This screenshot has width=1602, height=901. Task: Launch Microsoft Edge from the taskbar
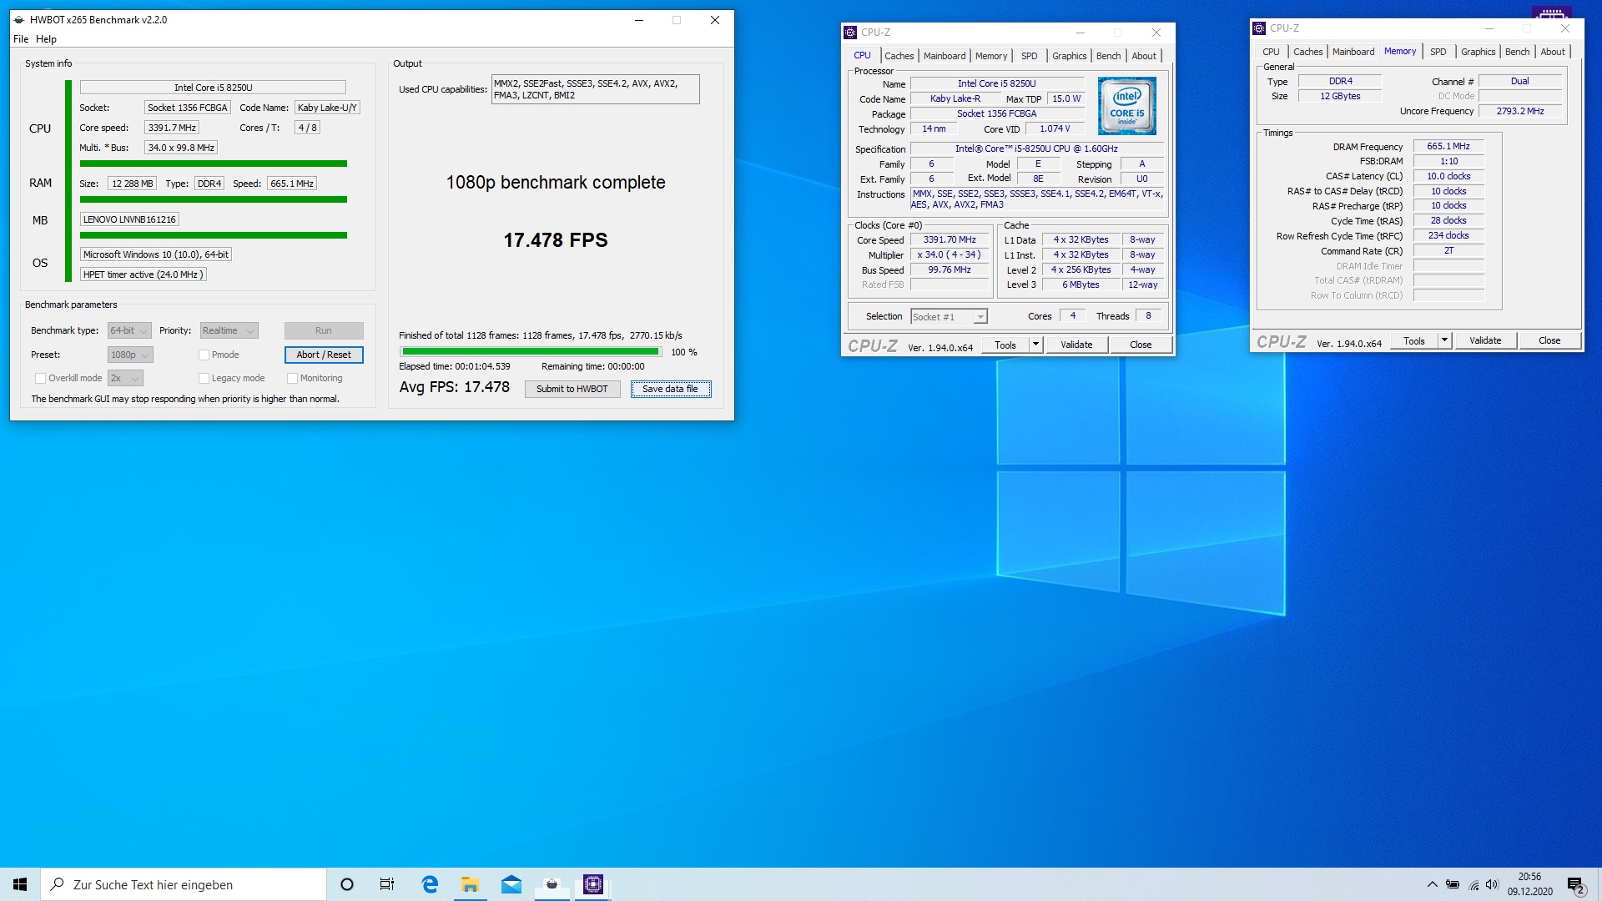[x=430, y=884]
